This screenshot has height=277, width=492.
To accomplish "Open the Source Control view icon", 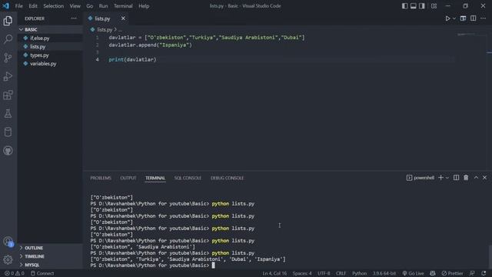I will 8,58.
